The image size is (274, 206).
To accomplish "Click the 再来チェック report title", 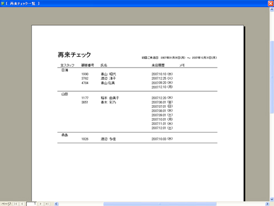I will click(x=74, y=55).
